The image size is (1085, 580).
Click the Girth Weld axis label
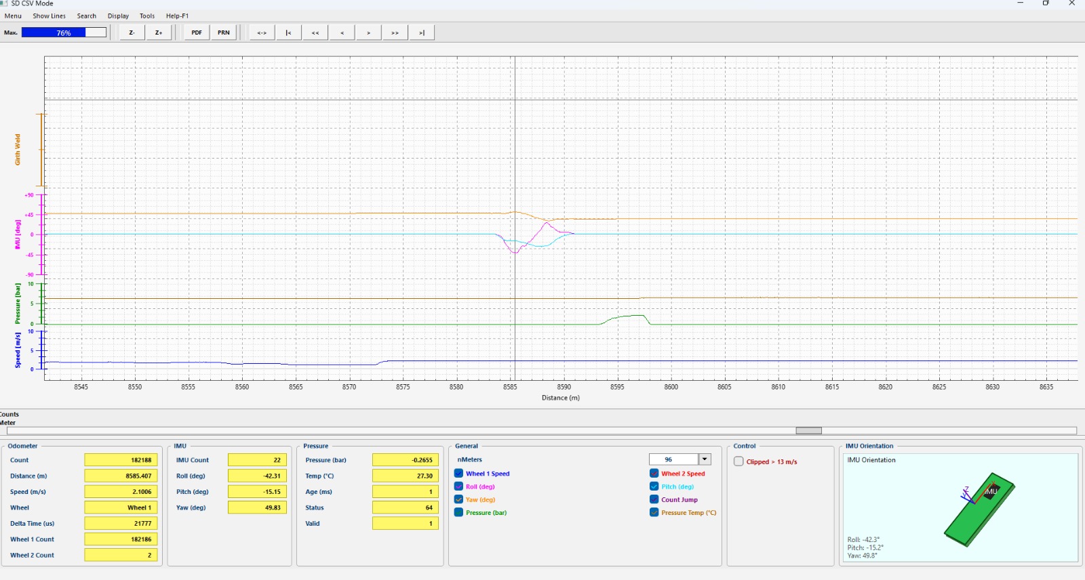point(18,150)
